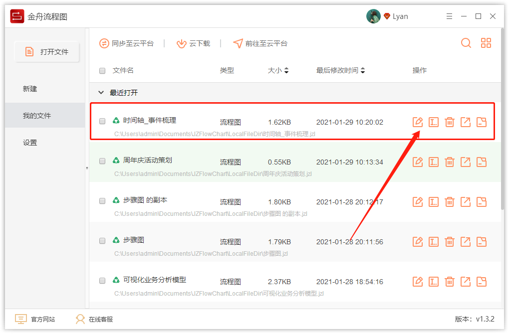Check the box for 步骤图 的副本

coord(102,201)
